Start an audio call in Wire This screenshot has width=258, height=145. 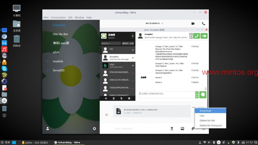point(204,23)
